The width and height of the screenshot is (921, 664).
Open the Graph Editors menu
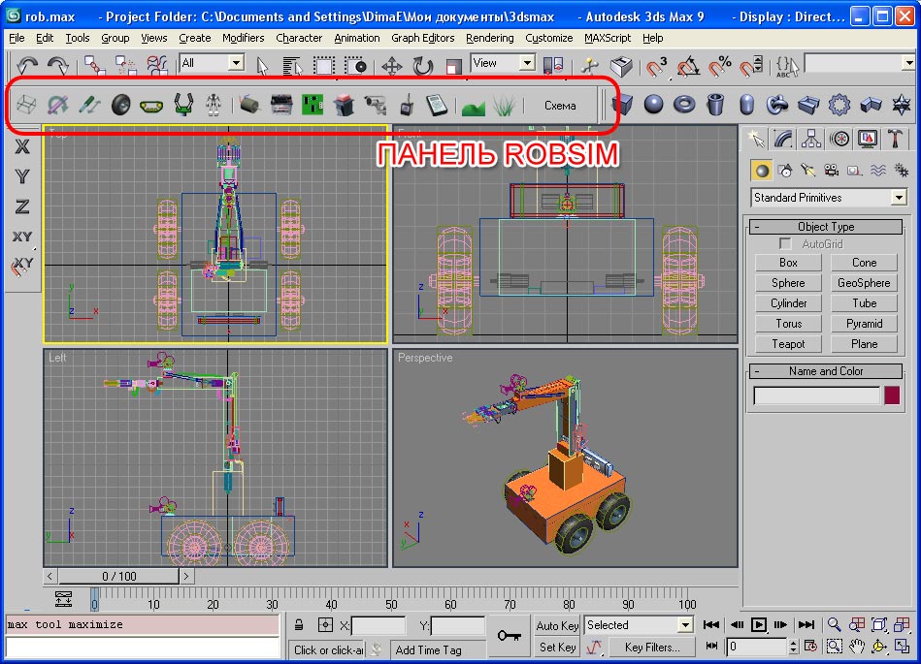point(423,38)
